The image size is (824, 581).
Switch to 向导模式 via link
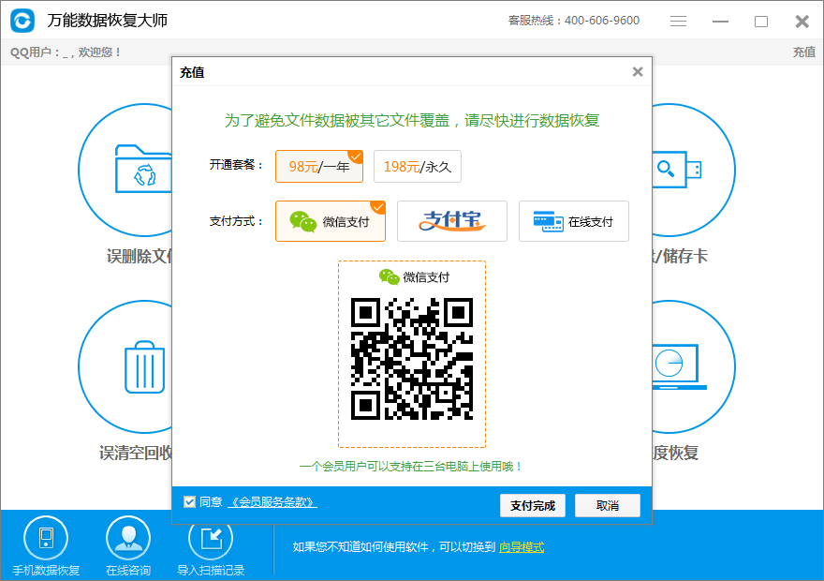[522, 547]
